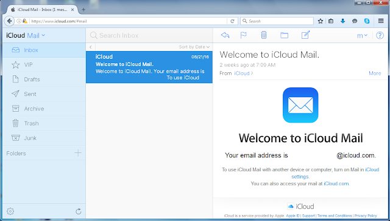Click the 'Welcome to iCloud Mail.' subject heading
Screen dimensions: 390x221
click(x=269, y=55)
